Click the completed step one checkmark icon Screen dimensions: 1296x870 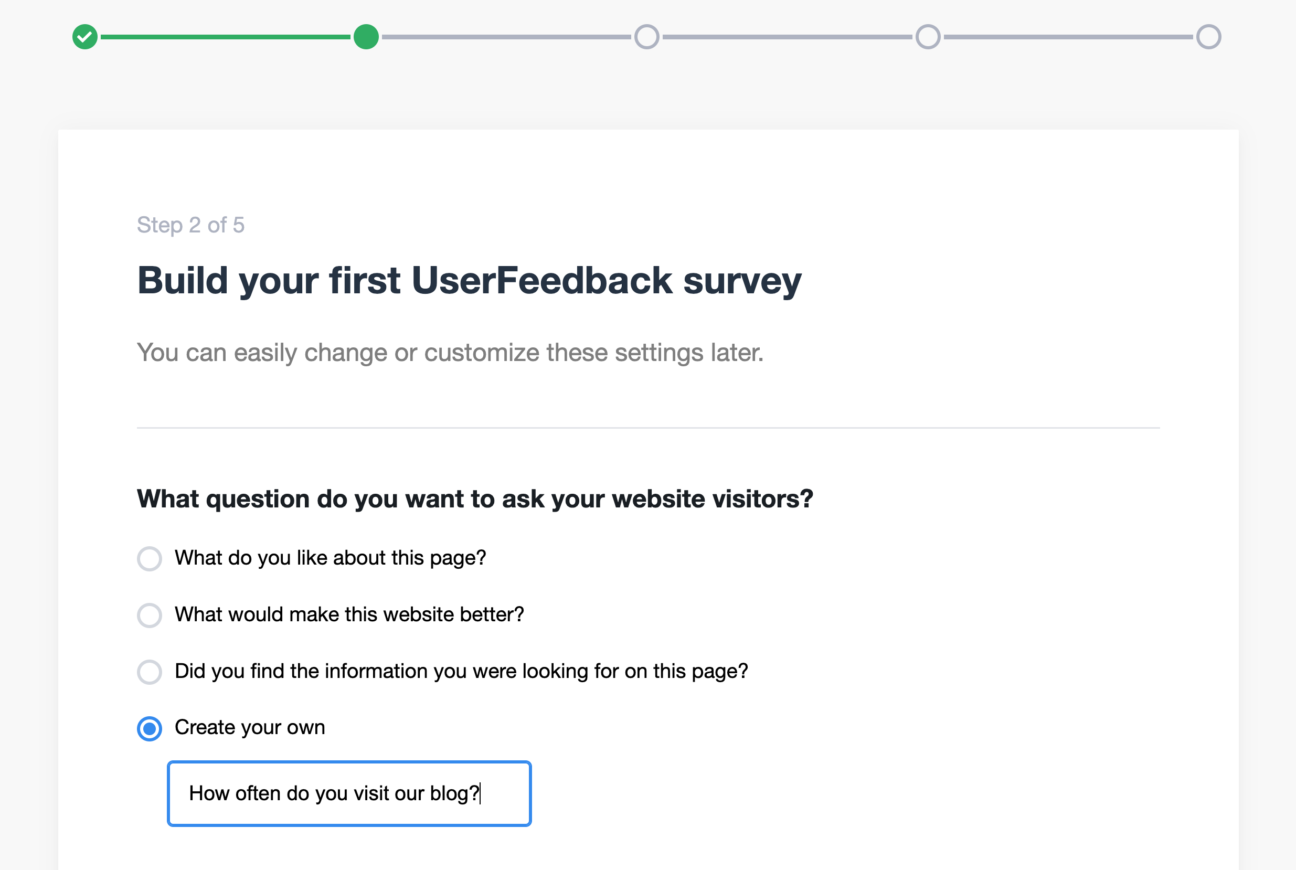point(85,37)
